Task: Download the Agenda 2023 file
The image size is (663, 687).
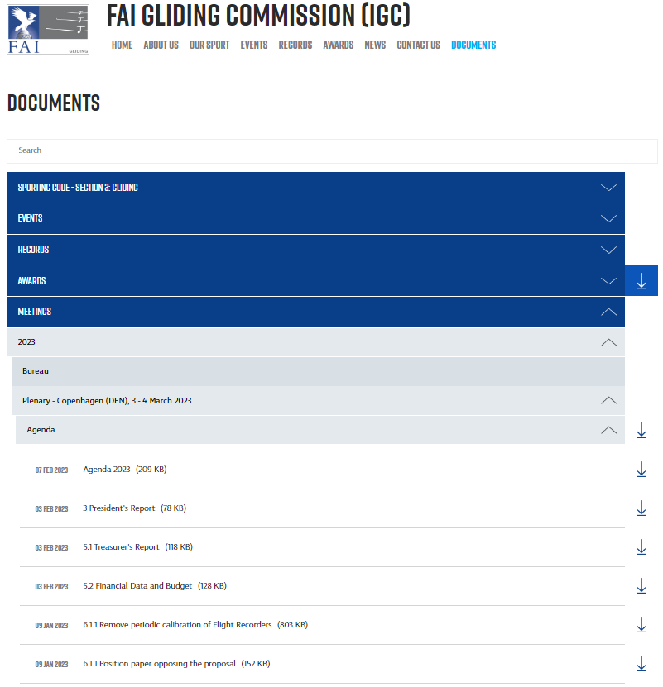Action: [641, 470]
